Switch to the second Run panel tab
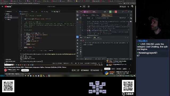170x96 pixels. pos(97,37)
